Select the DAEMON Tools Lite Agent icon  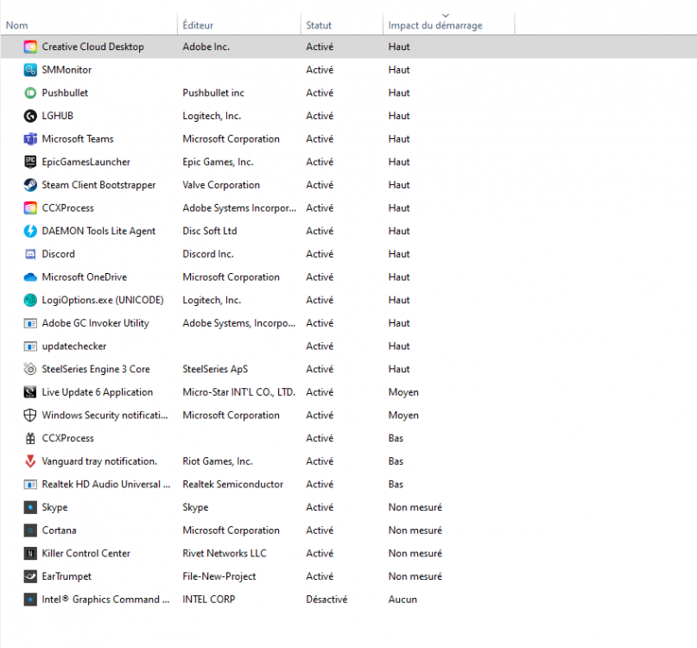(30, 231)
